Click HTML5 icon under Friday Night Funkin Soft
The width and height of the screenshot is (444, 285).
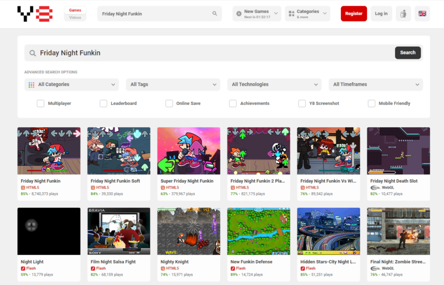click(93, 187)
